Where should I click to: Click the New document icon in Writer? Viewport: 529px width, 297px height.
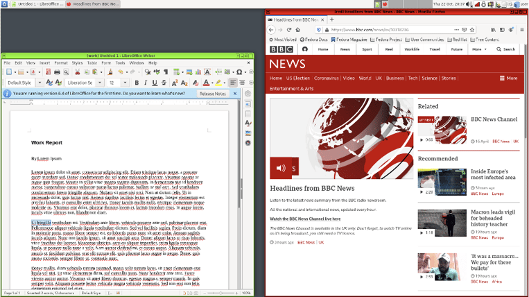coord(9,72)
